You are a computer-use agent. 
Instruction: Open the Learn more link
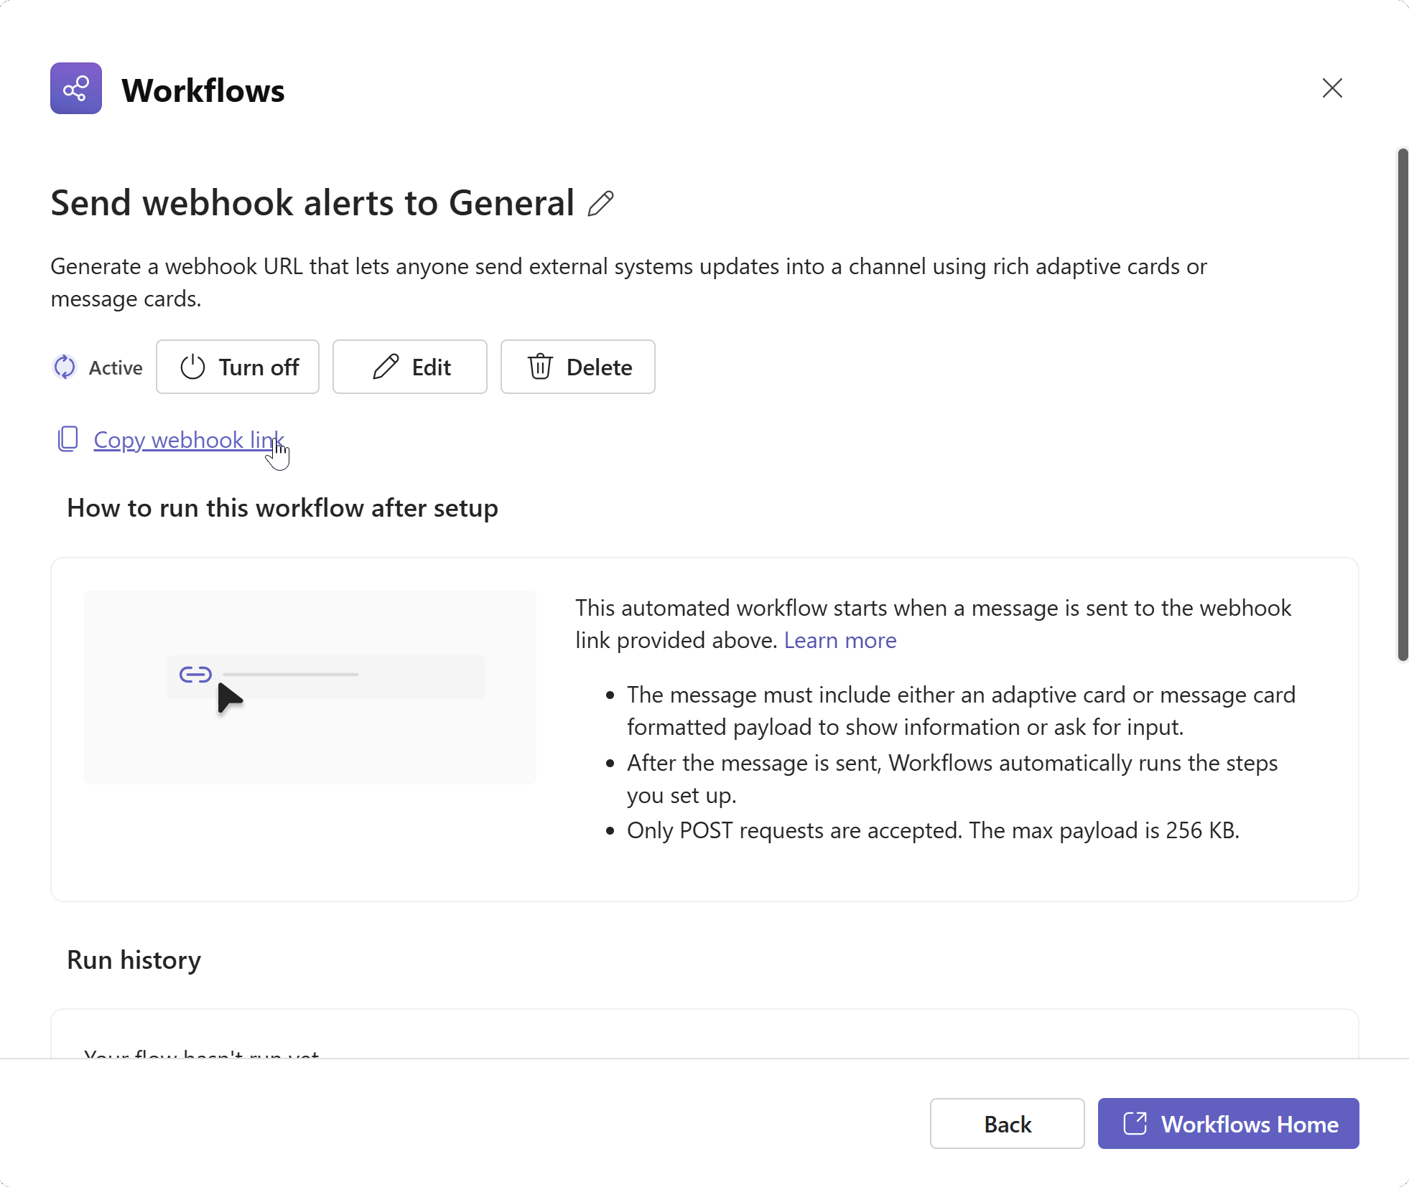(840, 639)
